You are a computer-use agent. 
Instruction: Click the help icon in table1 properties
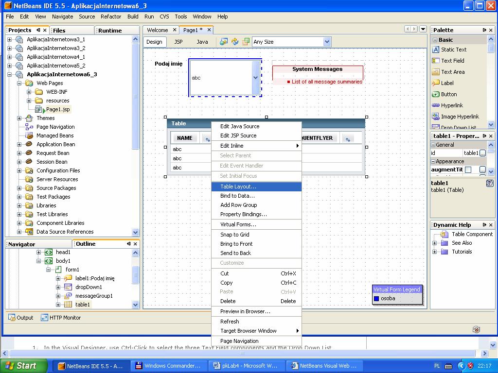tap(490, 183)
